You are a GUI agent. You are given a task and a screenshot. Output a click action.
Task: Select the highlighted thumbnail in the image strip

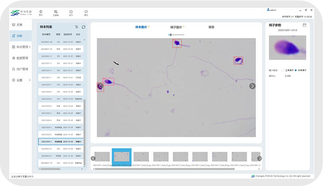(x=122, y=157)
